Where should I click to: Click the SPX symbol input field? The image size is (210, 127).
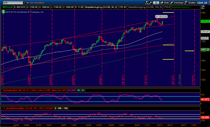pos(13,3)
